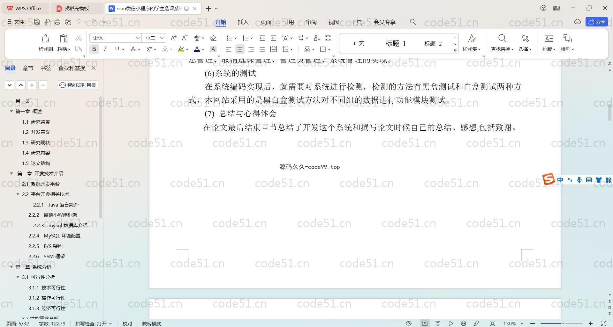Click the Cut scissors icon
Screen dimensions: 613x327
(78, 38)
